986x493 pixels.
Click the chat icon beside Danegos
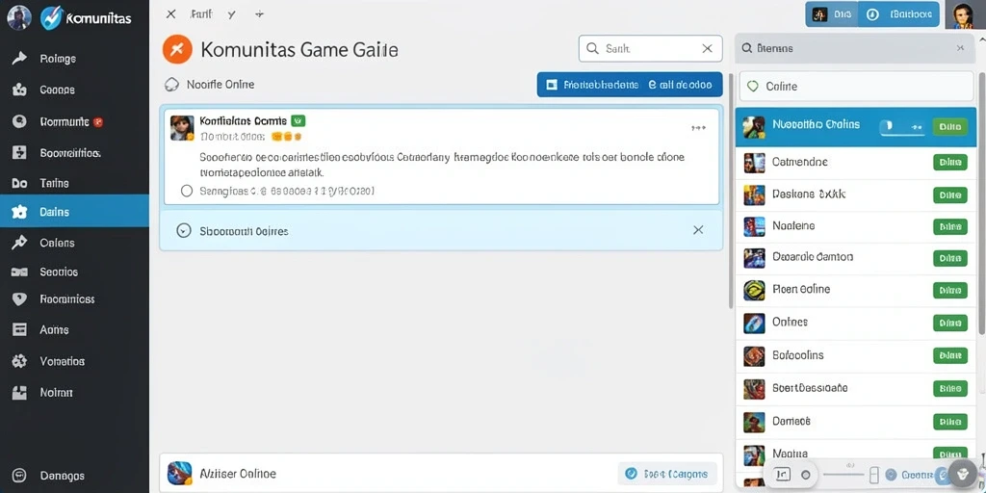(19, 476)
